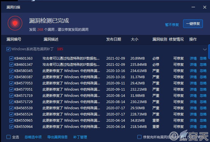Click 忽略 for KB4577051

[203, 89]
